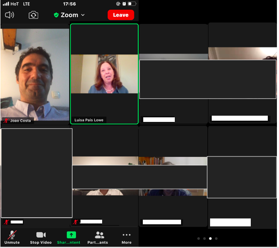This screenshot has width=279, height=248.
Task: Tap the 17:56 clock in status bar
Action: 69,4
